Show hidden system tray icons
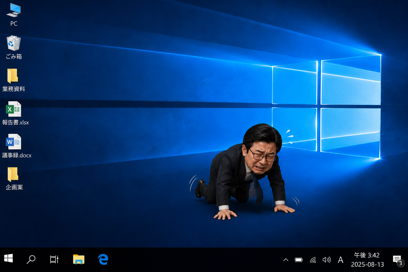Image resolution: width=408 pixels, height=272 pixels. pyautogui.click(x=286, y=260)
